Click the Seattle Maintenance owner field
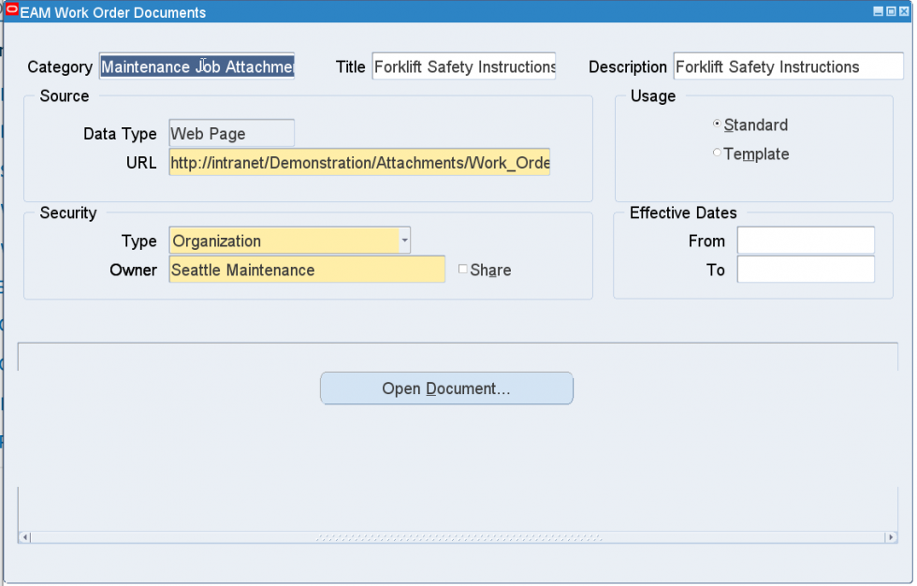 (306, 270)
